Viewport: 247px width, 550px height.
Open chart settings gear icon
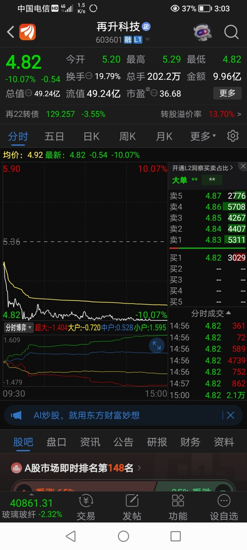(233, 136)
